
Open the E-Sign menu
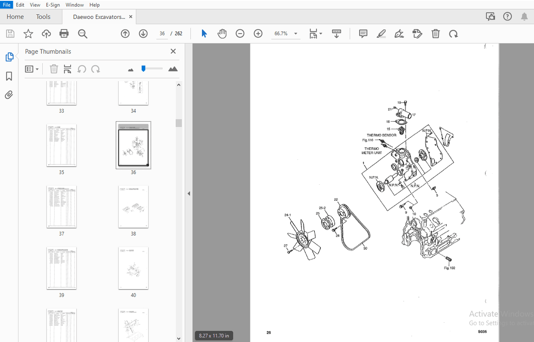[53, 5]
